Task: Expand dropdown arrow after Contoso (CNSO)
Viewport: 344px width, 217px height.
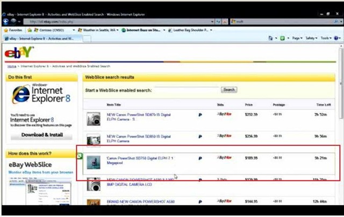Action: pyautogui.click(x=74, y=30)
